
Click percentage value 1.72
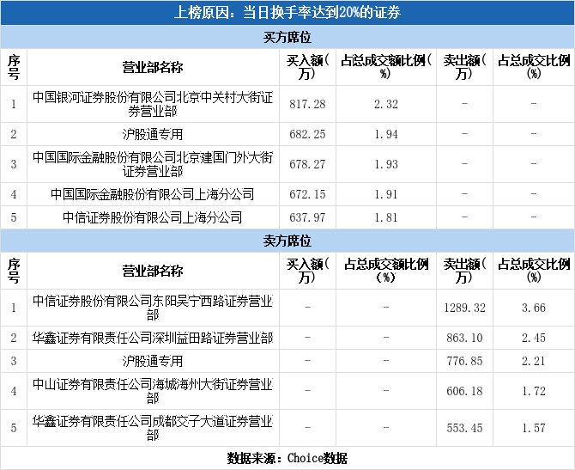click(534, 391)
